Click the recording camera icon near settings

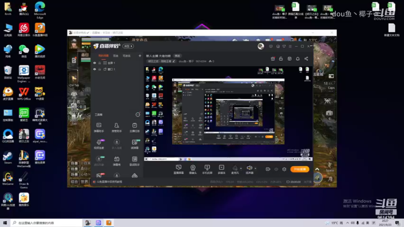coord(268,169)
